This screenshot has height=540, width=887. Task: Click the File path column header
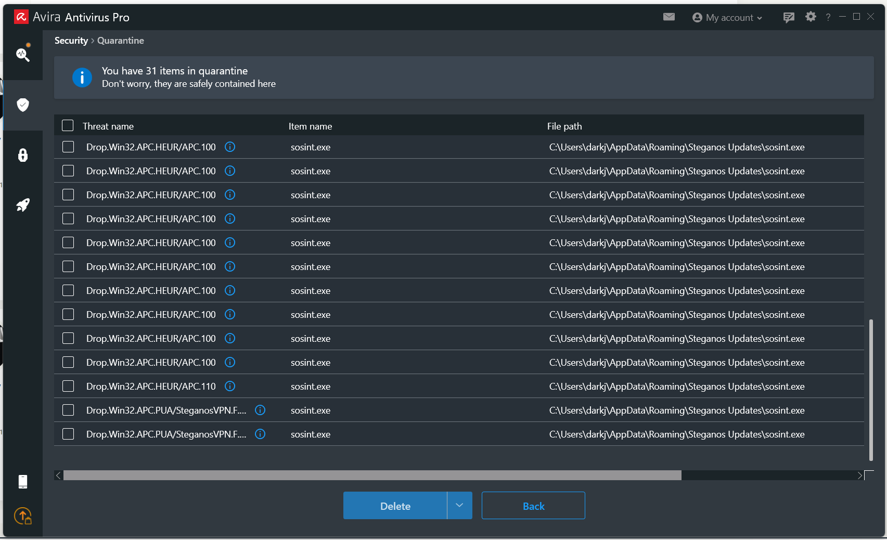pyautogui.click(x=564, y=126)
